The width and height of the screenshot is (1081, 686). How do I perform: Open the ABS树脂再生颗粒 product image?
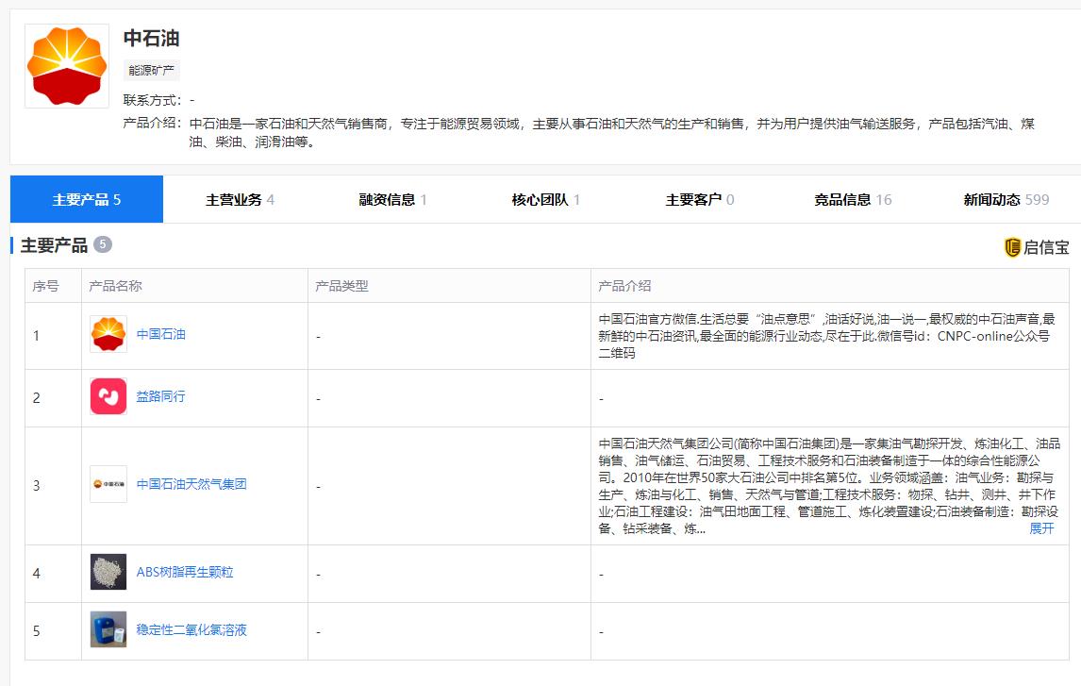[x=108, y=572]
